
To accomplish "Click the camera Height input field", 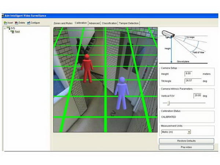I will click(193, 73).
